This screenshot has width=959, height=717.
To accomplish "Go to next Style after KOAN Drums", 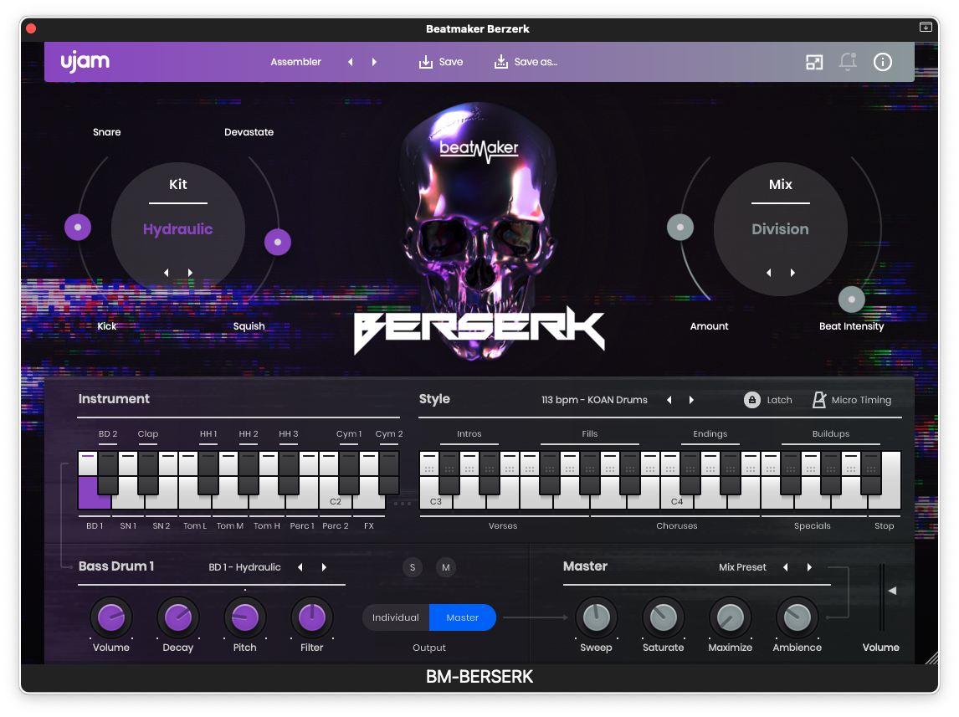I will [691, 400].
